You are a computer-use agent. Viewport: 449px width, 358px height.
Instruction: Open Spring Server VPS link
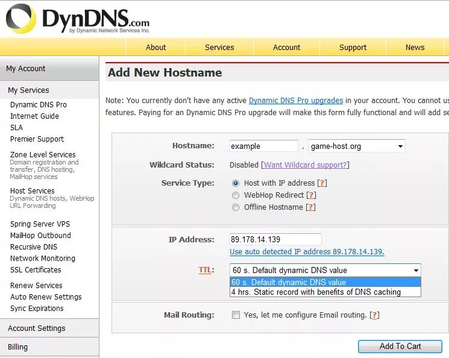(40, 224)
